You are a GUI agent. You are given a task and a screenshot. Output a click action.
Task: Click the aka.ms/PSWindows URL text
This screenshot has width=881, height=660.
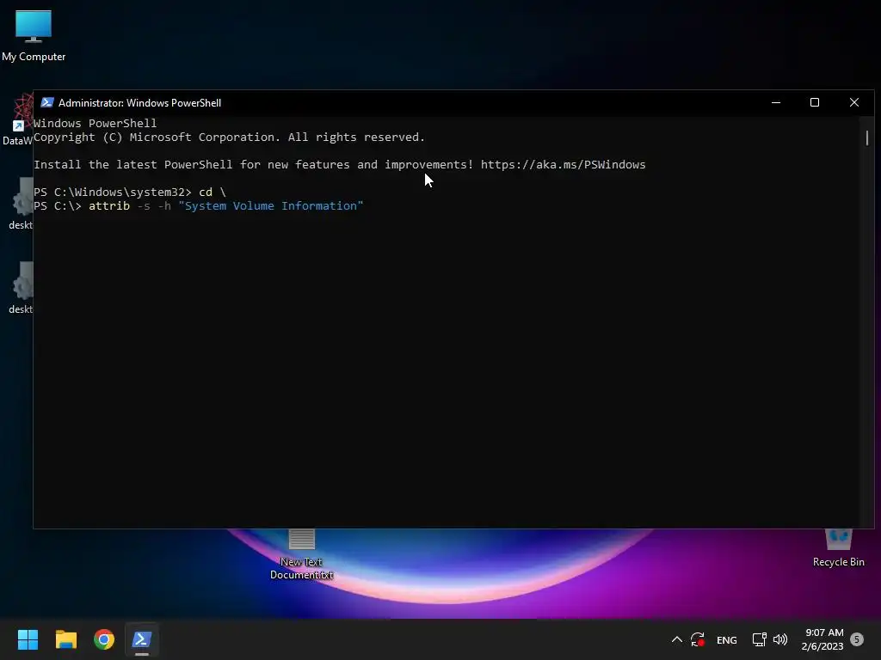[x=563, y=164]
